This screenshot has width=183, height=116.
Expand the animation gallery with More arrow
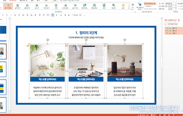pos(129,8)
